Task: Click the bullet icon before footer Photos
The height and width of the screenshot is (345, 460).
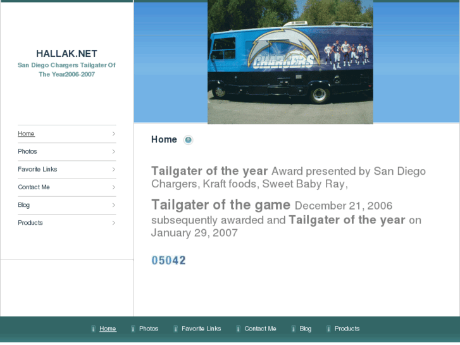Action: [x=133, y=329]
